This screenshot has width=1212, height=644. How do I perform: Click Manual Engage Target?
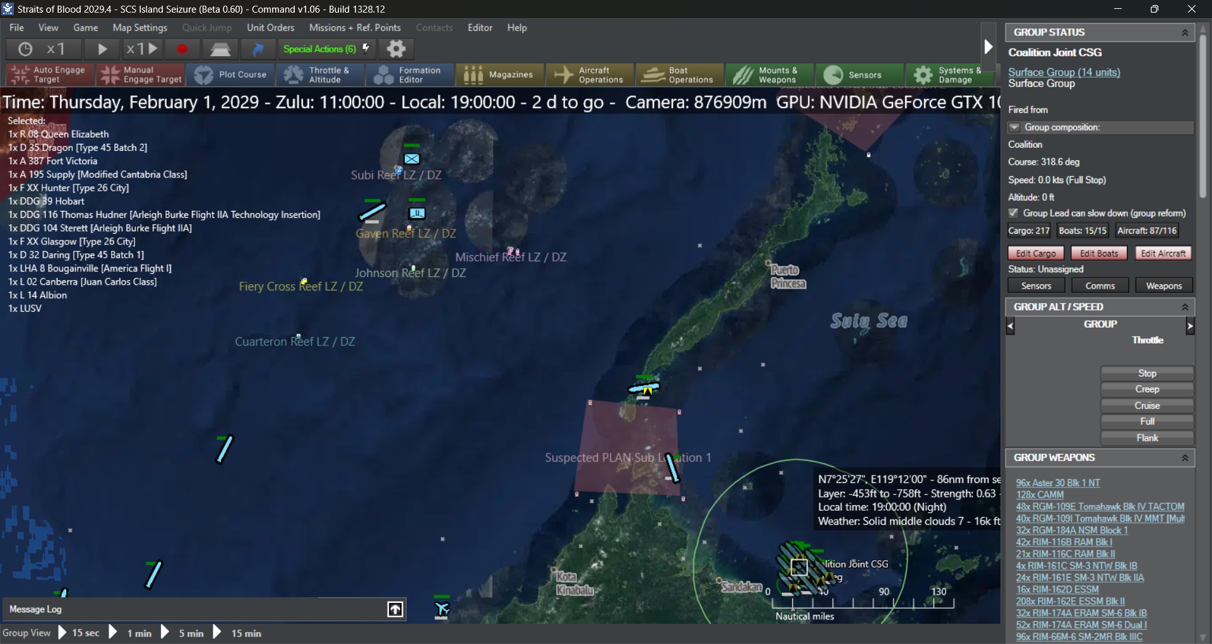[x=140, y=75]
